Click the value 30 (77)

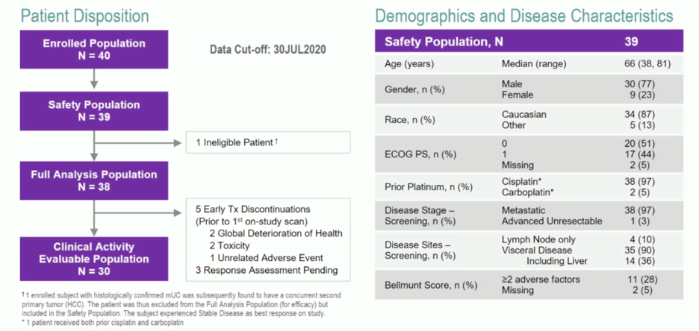coord(640,84)
